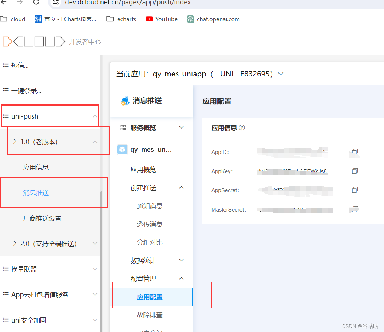
Task: Click help icon beside 应用信息
Action: (x=242, y=128)
